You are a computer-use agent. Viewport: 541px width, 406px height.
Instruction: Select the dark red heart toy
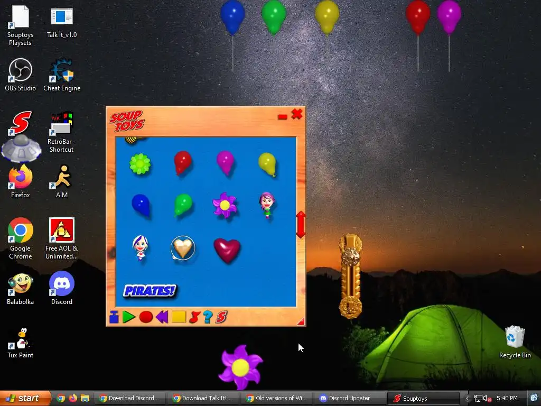227,250
